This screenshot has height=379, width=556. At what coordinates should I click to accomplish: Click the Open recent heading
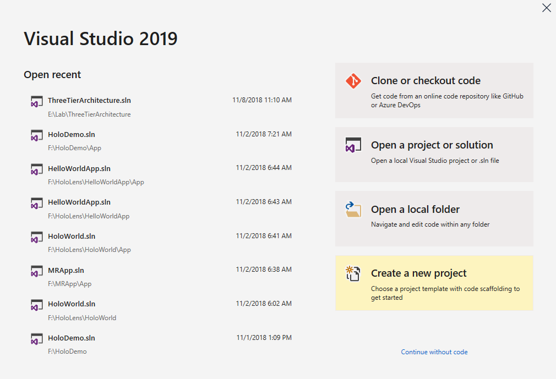click(52, 75)
